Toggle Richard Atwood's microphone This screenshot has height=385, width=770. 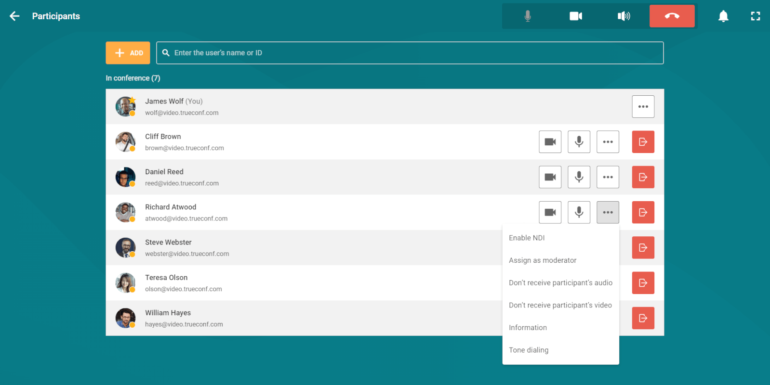click(x=579, y=212)
